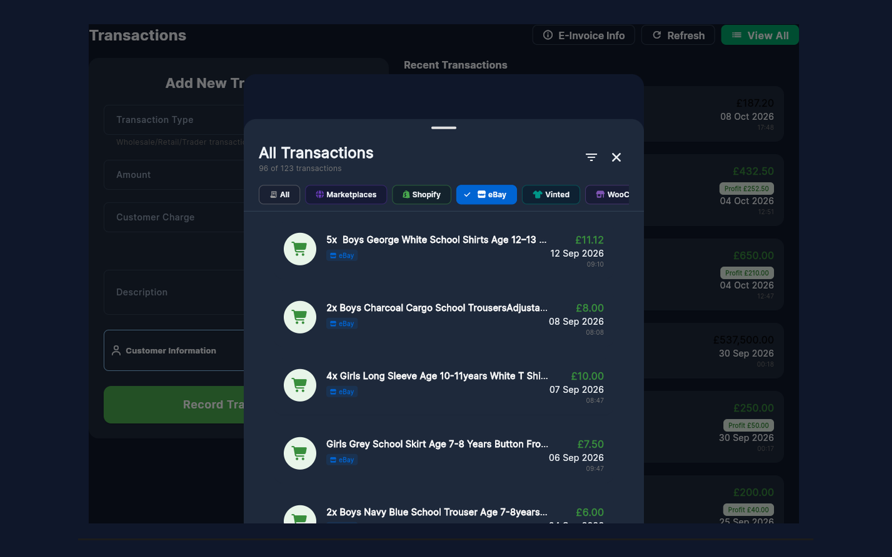Click the £8.00 amount
The height and width of the screenshot is (557, 892).
590,308
